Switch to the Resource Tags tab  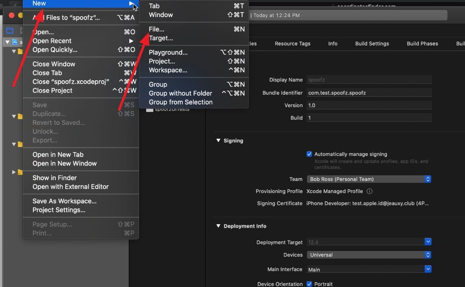click(x=292, y=44)
